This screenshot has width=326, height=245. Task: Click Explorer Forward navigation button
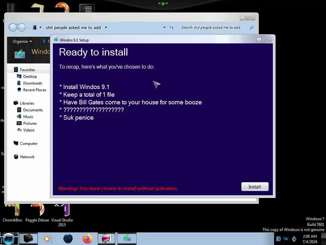[22, 27]
